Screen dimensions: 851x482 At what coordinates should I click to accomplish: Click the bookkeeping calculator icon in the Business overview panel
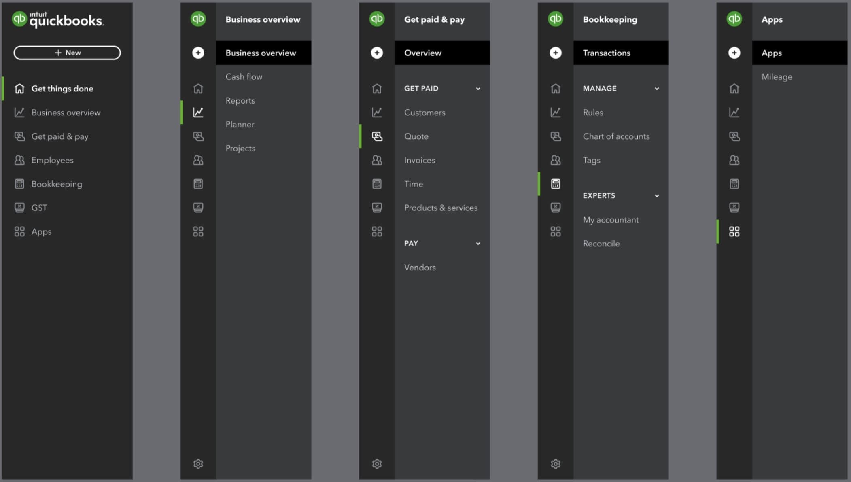tap(198, 184)
